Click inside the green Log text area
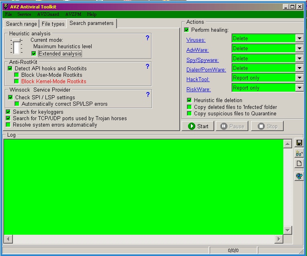Screen dimensions: 307x256 (x=143, y=187)
